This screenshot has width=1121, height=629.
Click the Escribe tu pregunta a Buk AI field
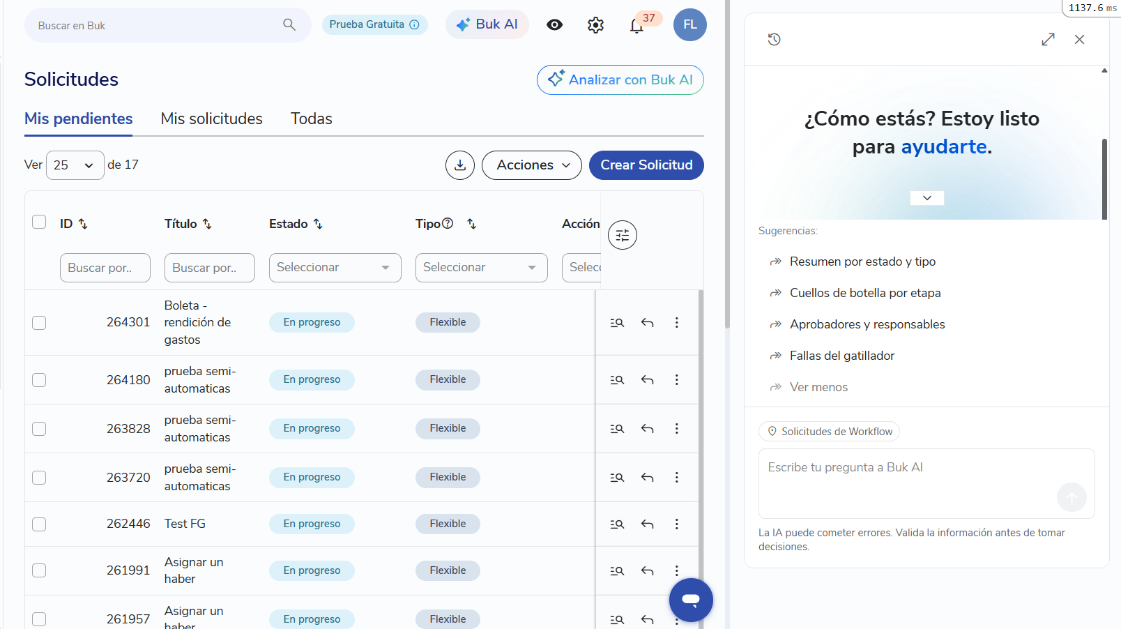[x=926, y=483]
